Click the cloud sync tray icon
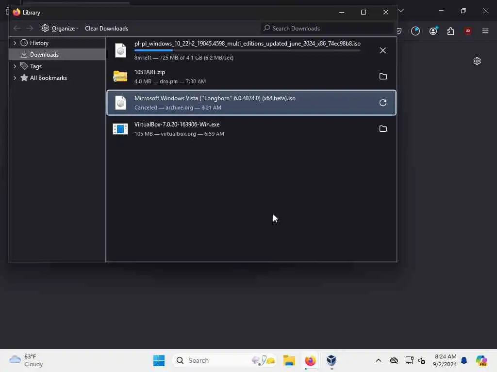The image size is (497, 372). pos(394,360)
